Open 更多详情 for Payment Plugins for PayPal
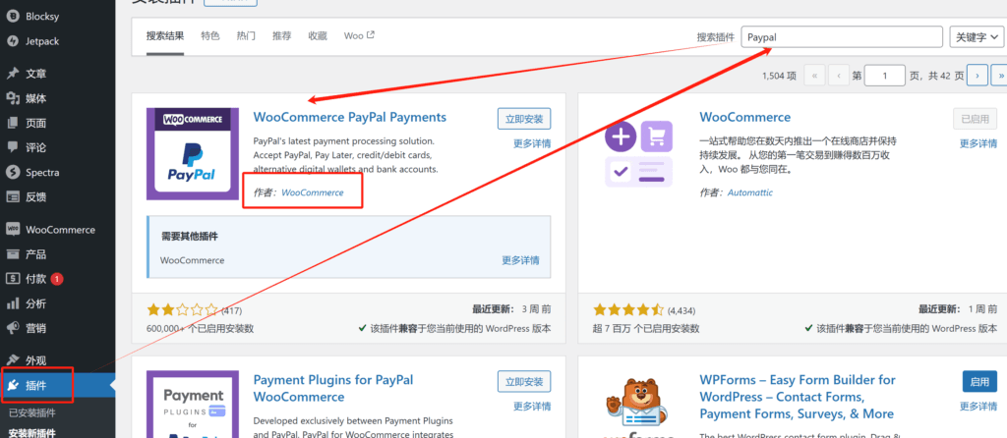This screenshot has width=1007, height=438. point(532,407)
